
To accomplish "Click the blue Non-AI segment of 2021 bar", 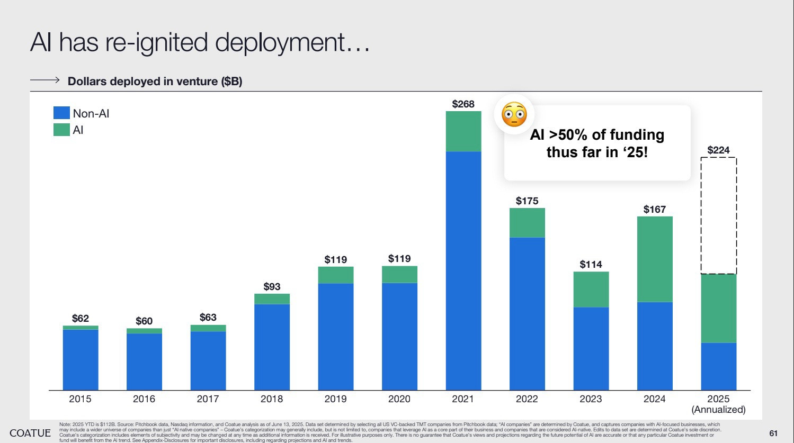I will coord(463,271).
